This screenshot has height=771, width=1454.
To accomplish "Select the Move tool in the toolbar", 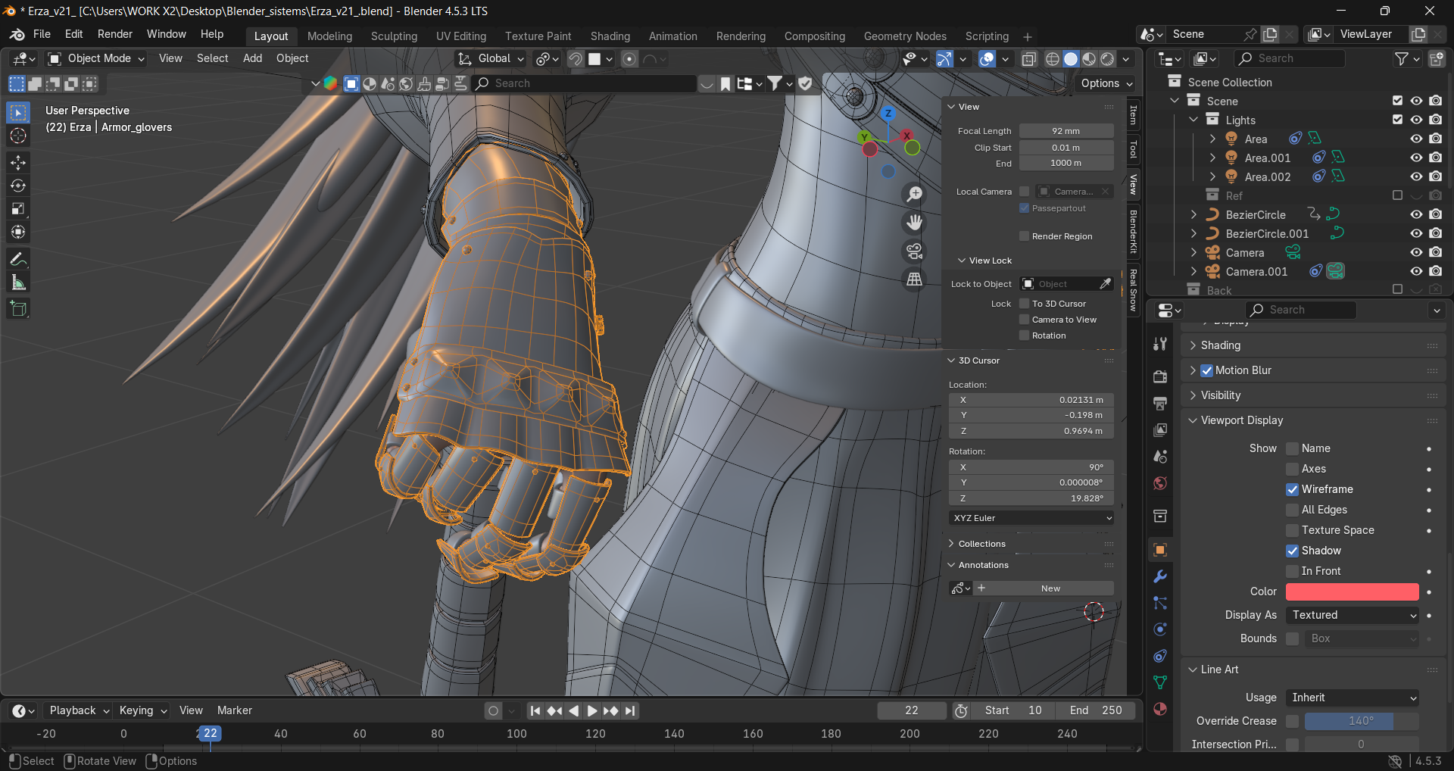I will point(18,162).
